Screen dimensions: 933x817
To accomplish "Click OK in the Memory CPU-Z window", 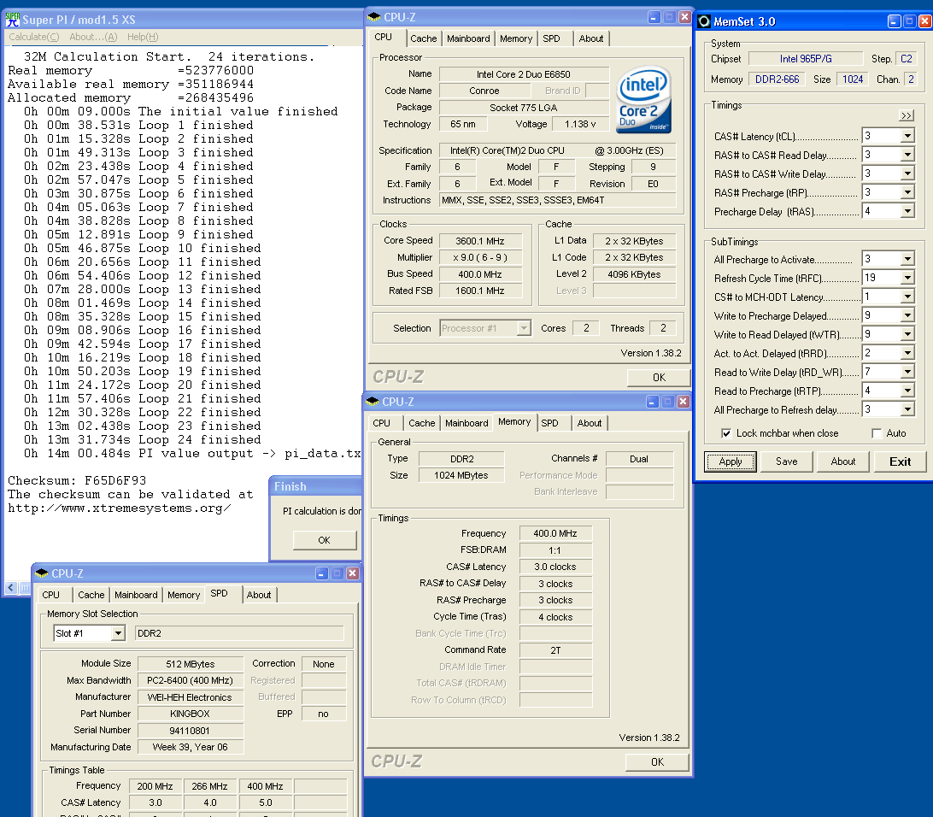I will (657, 762).
